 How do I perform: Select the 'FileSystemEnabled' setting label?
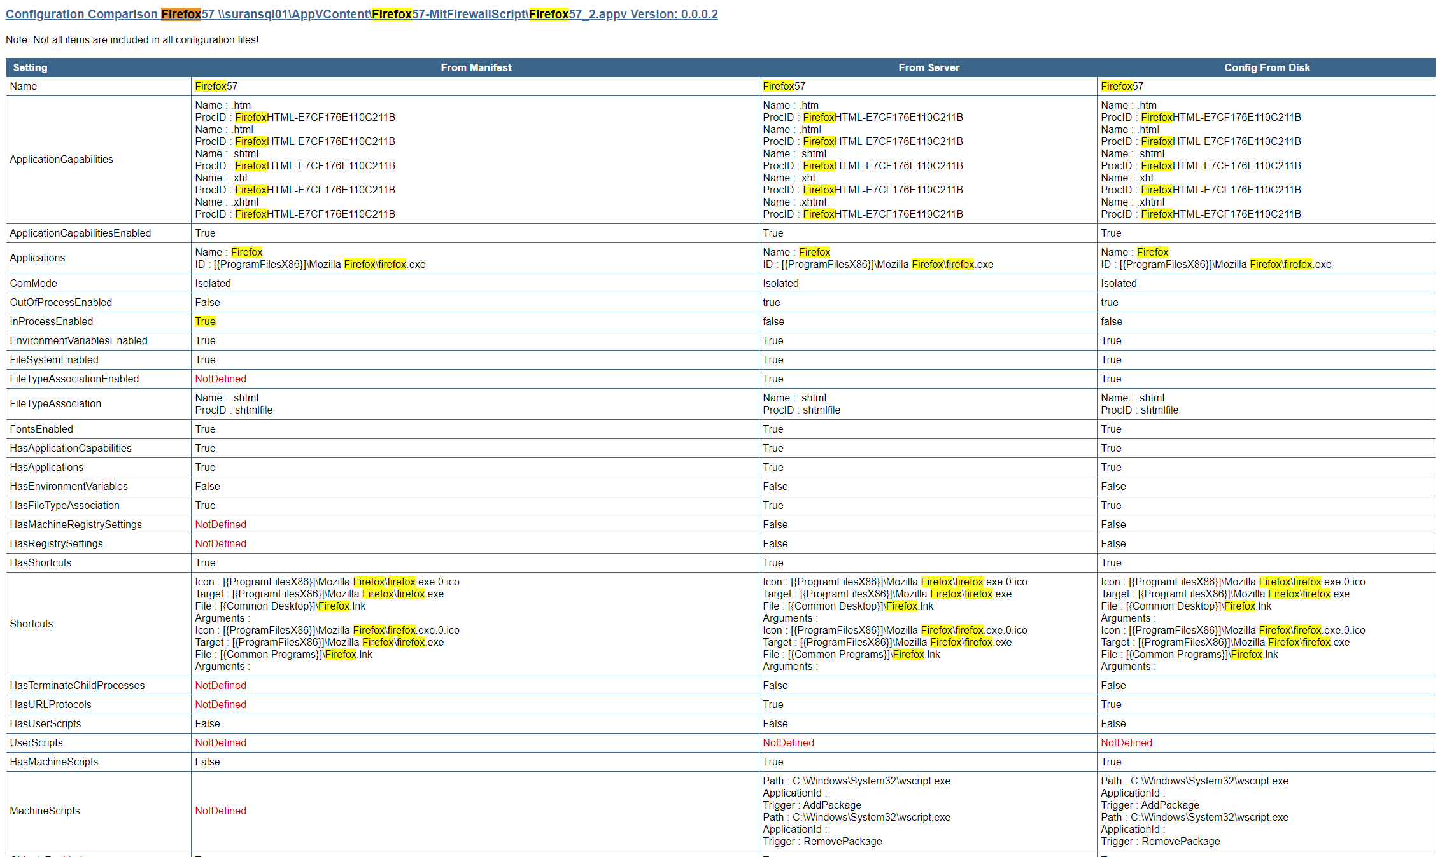tap(53, 359)
